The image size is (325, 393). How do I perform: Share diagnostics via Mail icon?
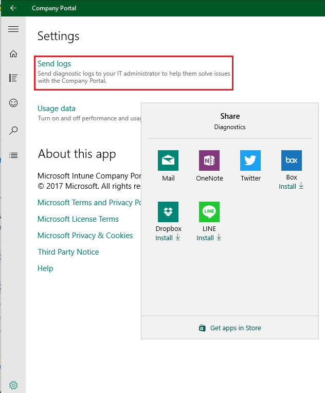point(168,160)
